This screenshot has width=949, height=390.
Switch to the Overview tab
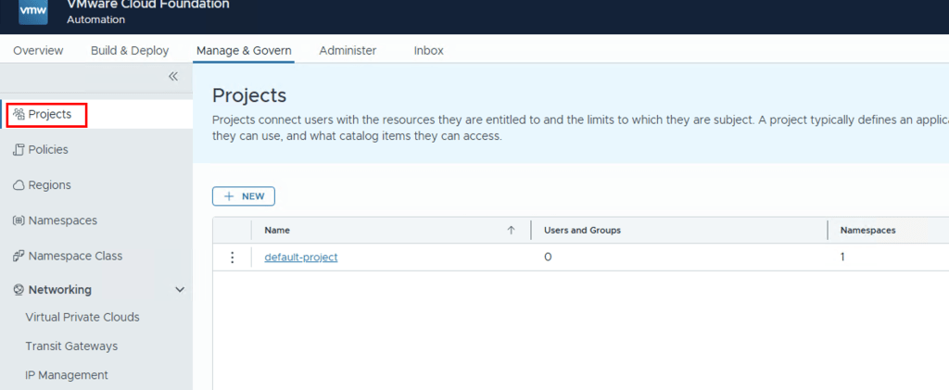coord(38,50)
